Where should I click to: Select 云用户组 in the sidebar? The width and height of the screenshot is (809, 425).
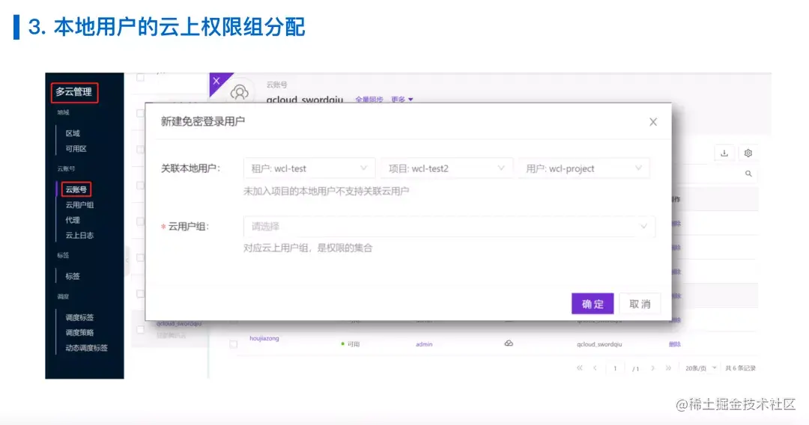point(79,205)
